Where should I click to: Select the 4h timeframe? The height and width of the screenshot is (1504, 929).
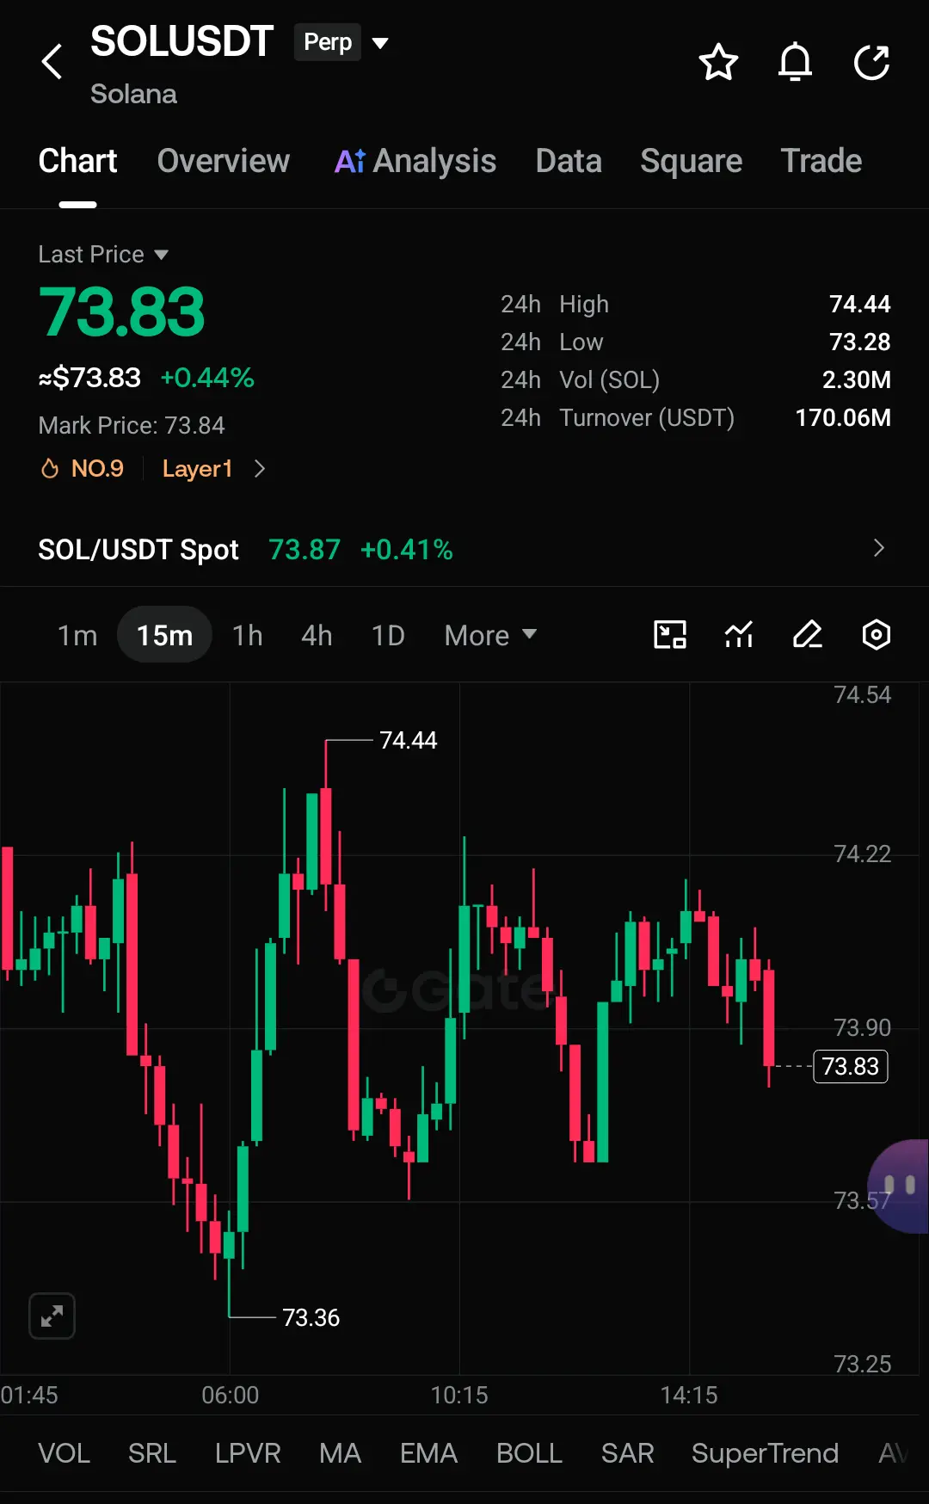[317, 636]
